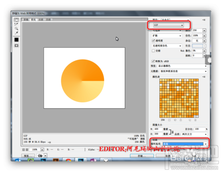Viewport: 222px width, 172px height.
Task: Click the web-shift cube icon below color table
Action: coord(175,120)
